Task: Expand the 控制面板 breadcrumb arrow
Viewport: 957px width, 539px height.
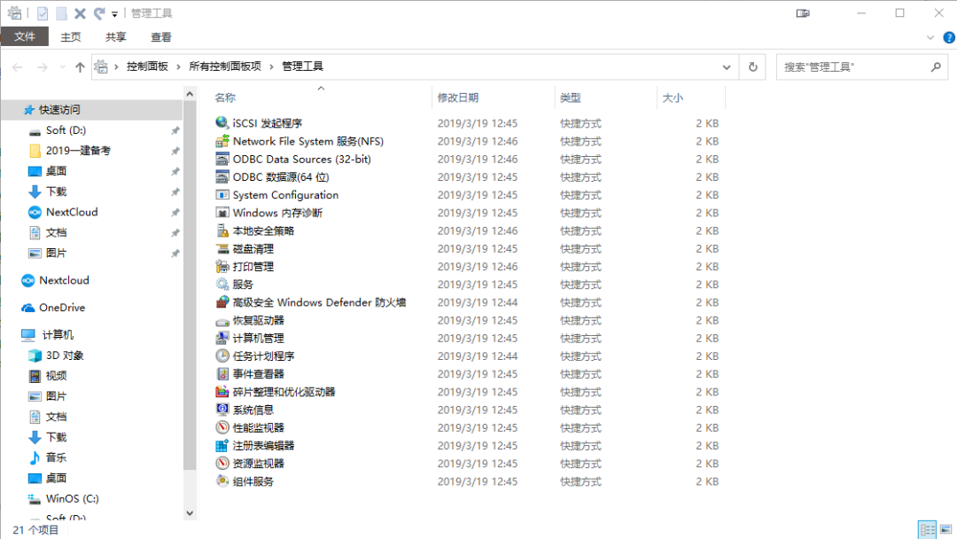Action: 178,66
